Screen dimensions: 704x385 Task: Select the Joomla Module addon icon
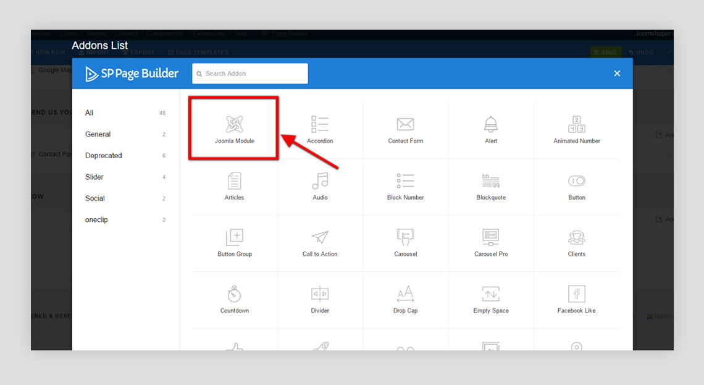tap(234, 125)
